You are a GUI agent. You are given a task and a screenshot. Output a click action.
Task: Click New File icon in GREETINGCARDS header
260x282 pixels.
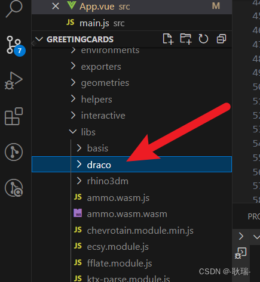[168, 39]
